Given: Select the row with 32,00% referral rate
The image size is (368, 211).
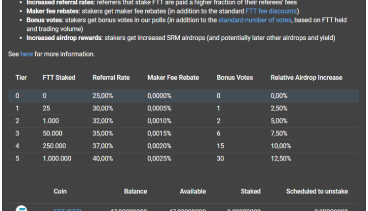Looking at the screenshot, I should click(x=184, y=121).
